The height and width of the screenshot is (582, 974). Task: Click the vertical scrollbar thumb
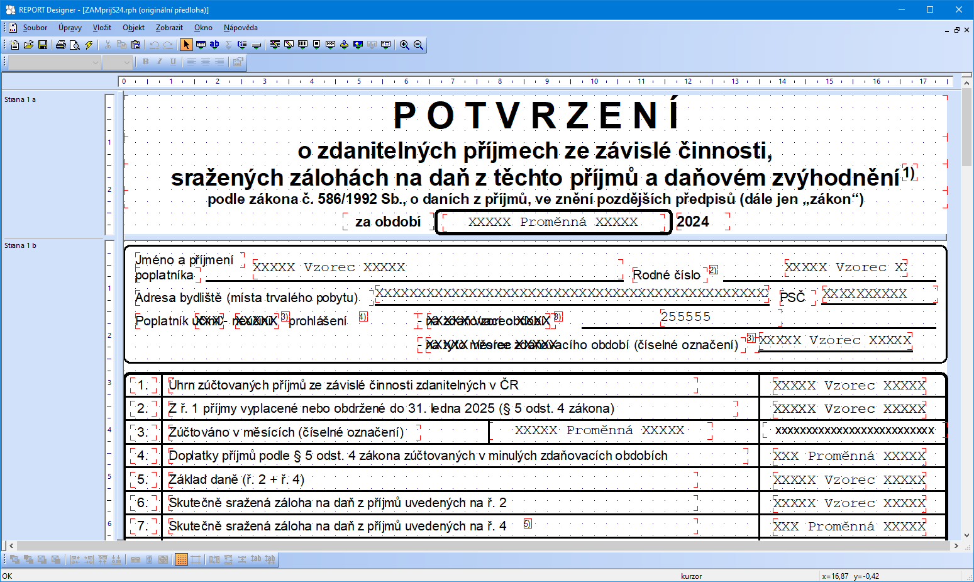pos(967,127)
